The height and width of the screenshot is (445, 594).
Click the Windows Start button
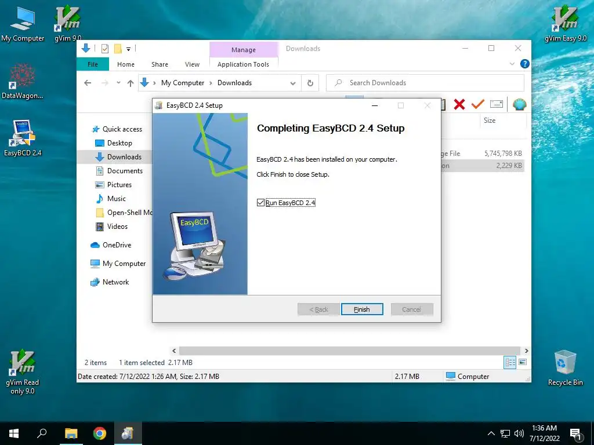click(x=14, y=433)
